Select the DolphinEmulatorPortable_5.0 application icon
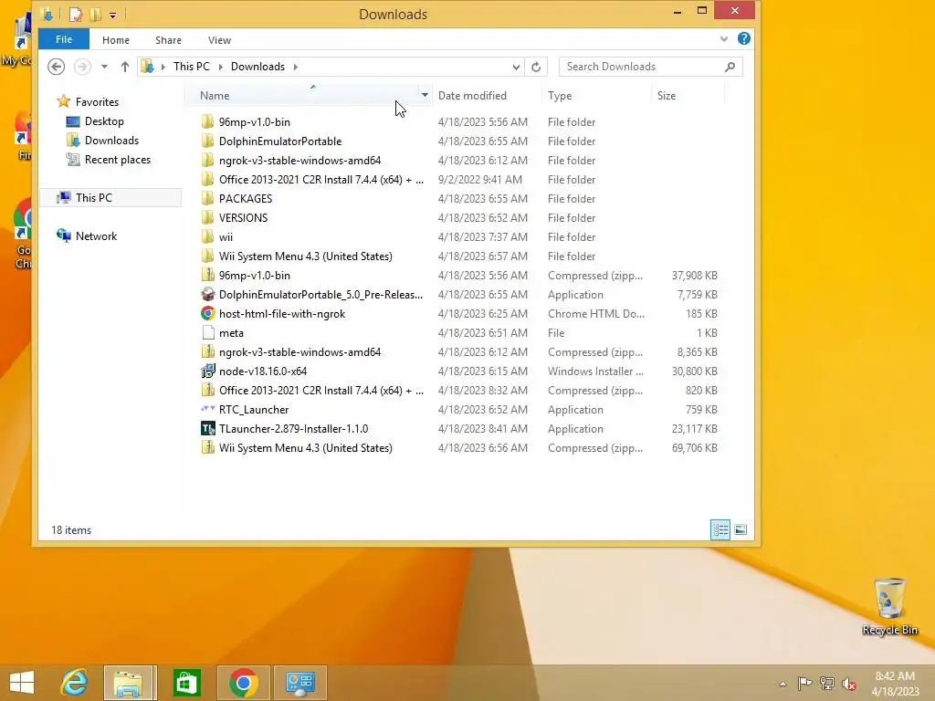The width and height of the screenshot is (935, 701). tap(207, 295)
